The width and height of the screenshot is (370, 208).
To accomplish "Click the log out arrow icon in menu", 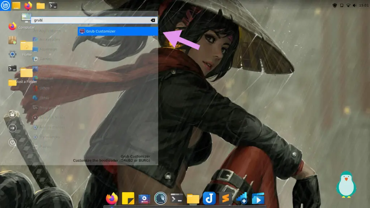I will click(12, 128).
